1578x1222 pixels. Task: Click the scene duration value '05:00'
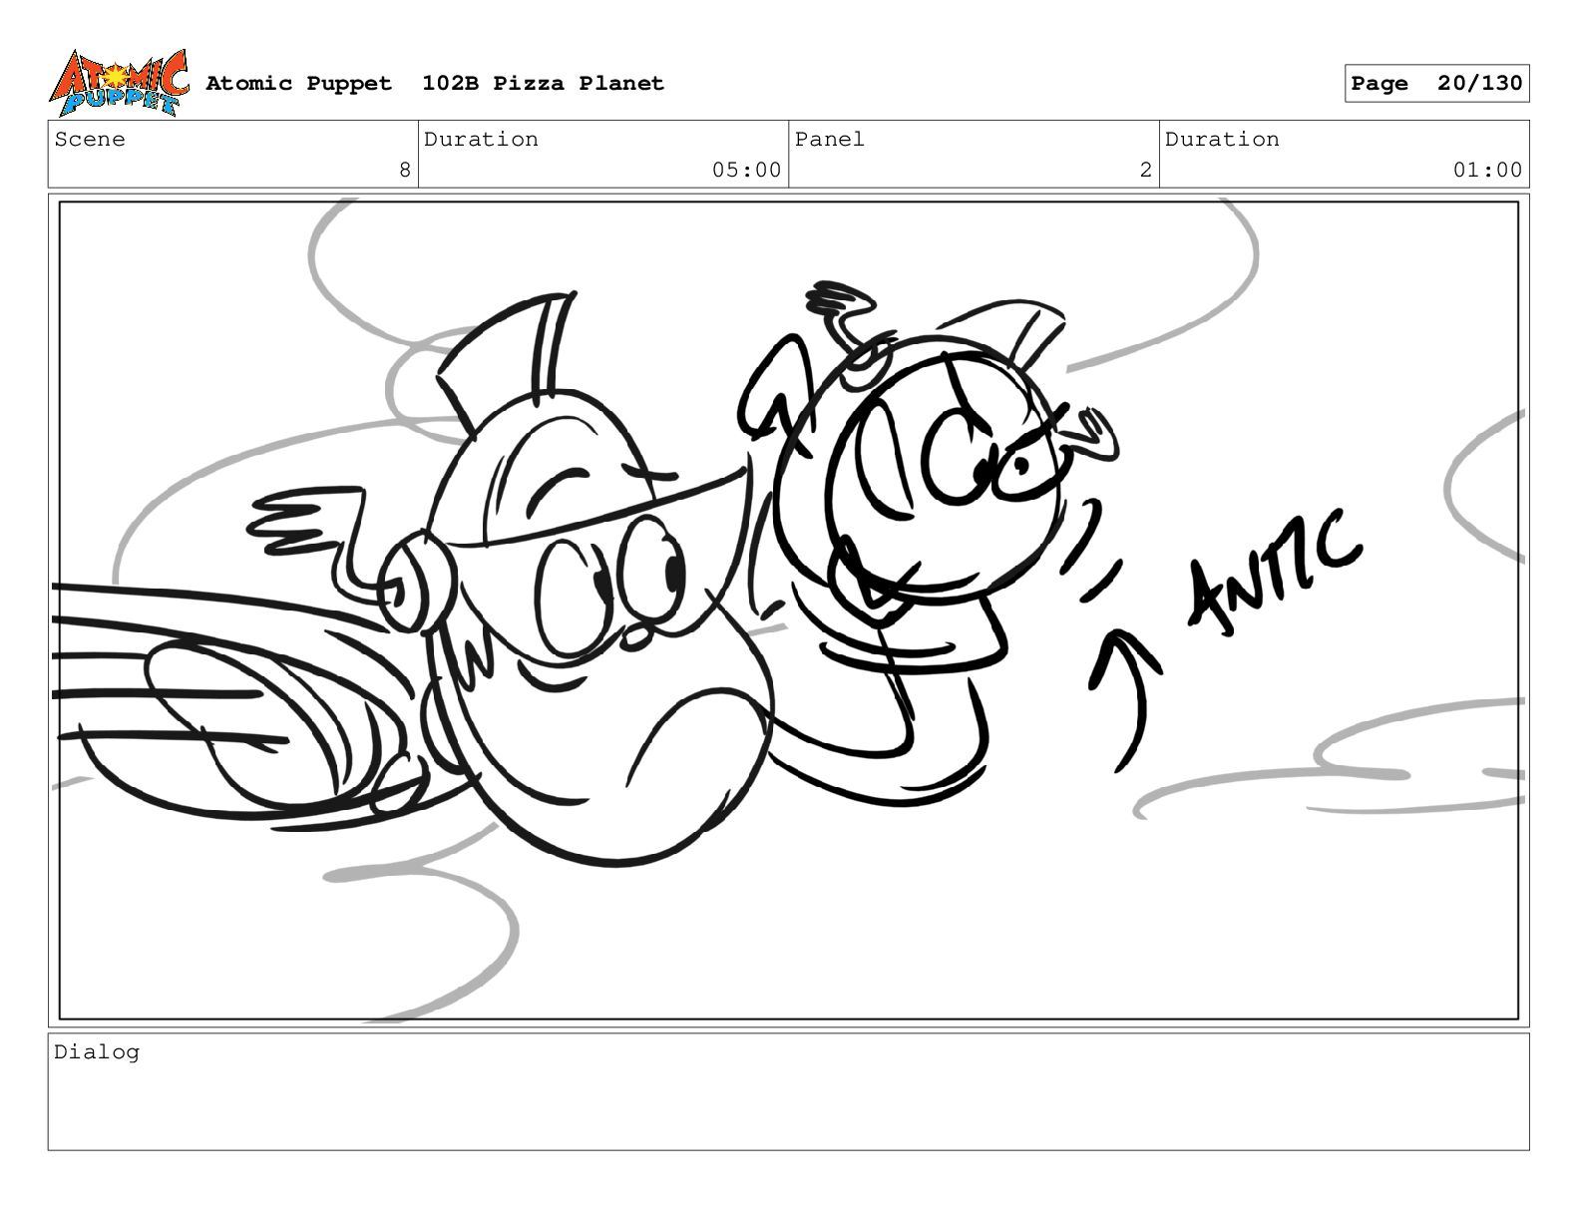(746, 171)
